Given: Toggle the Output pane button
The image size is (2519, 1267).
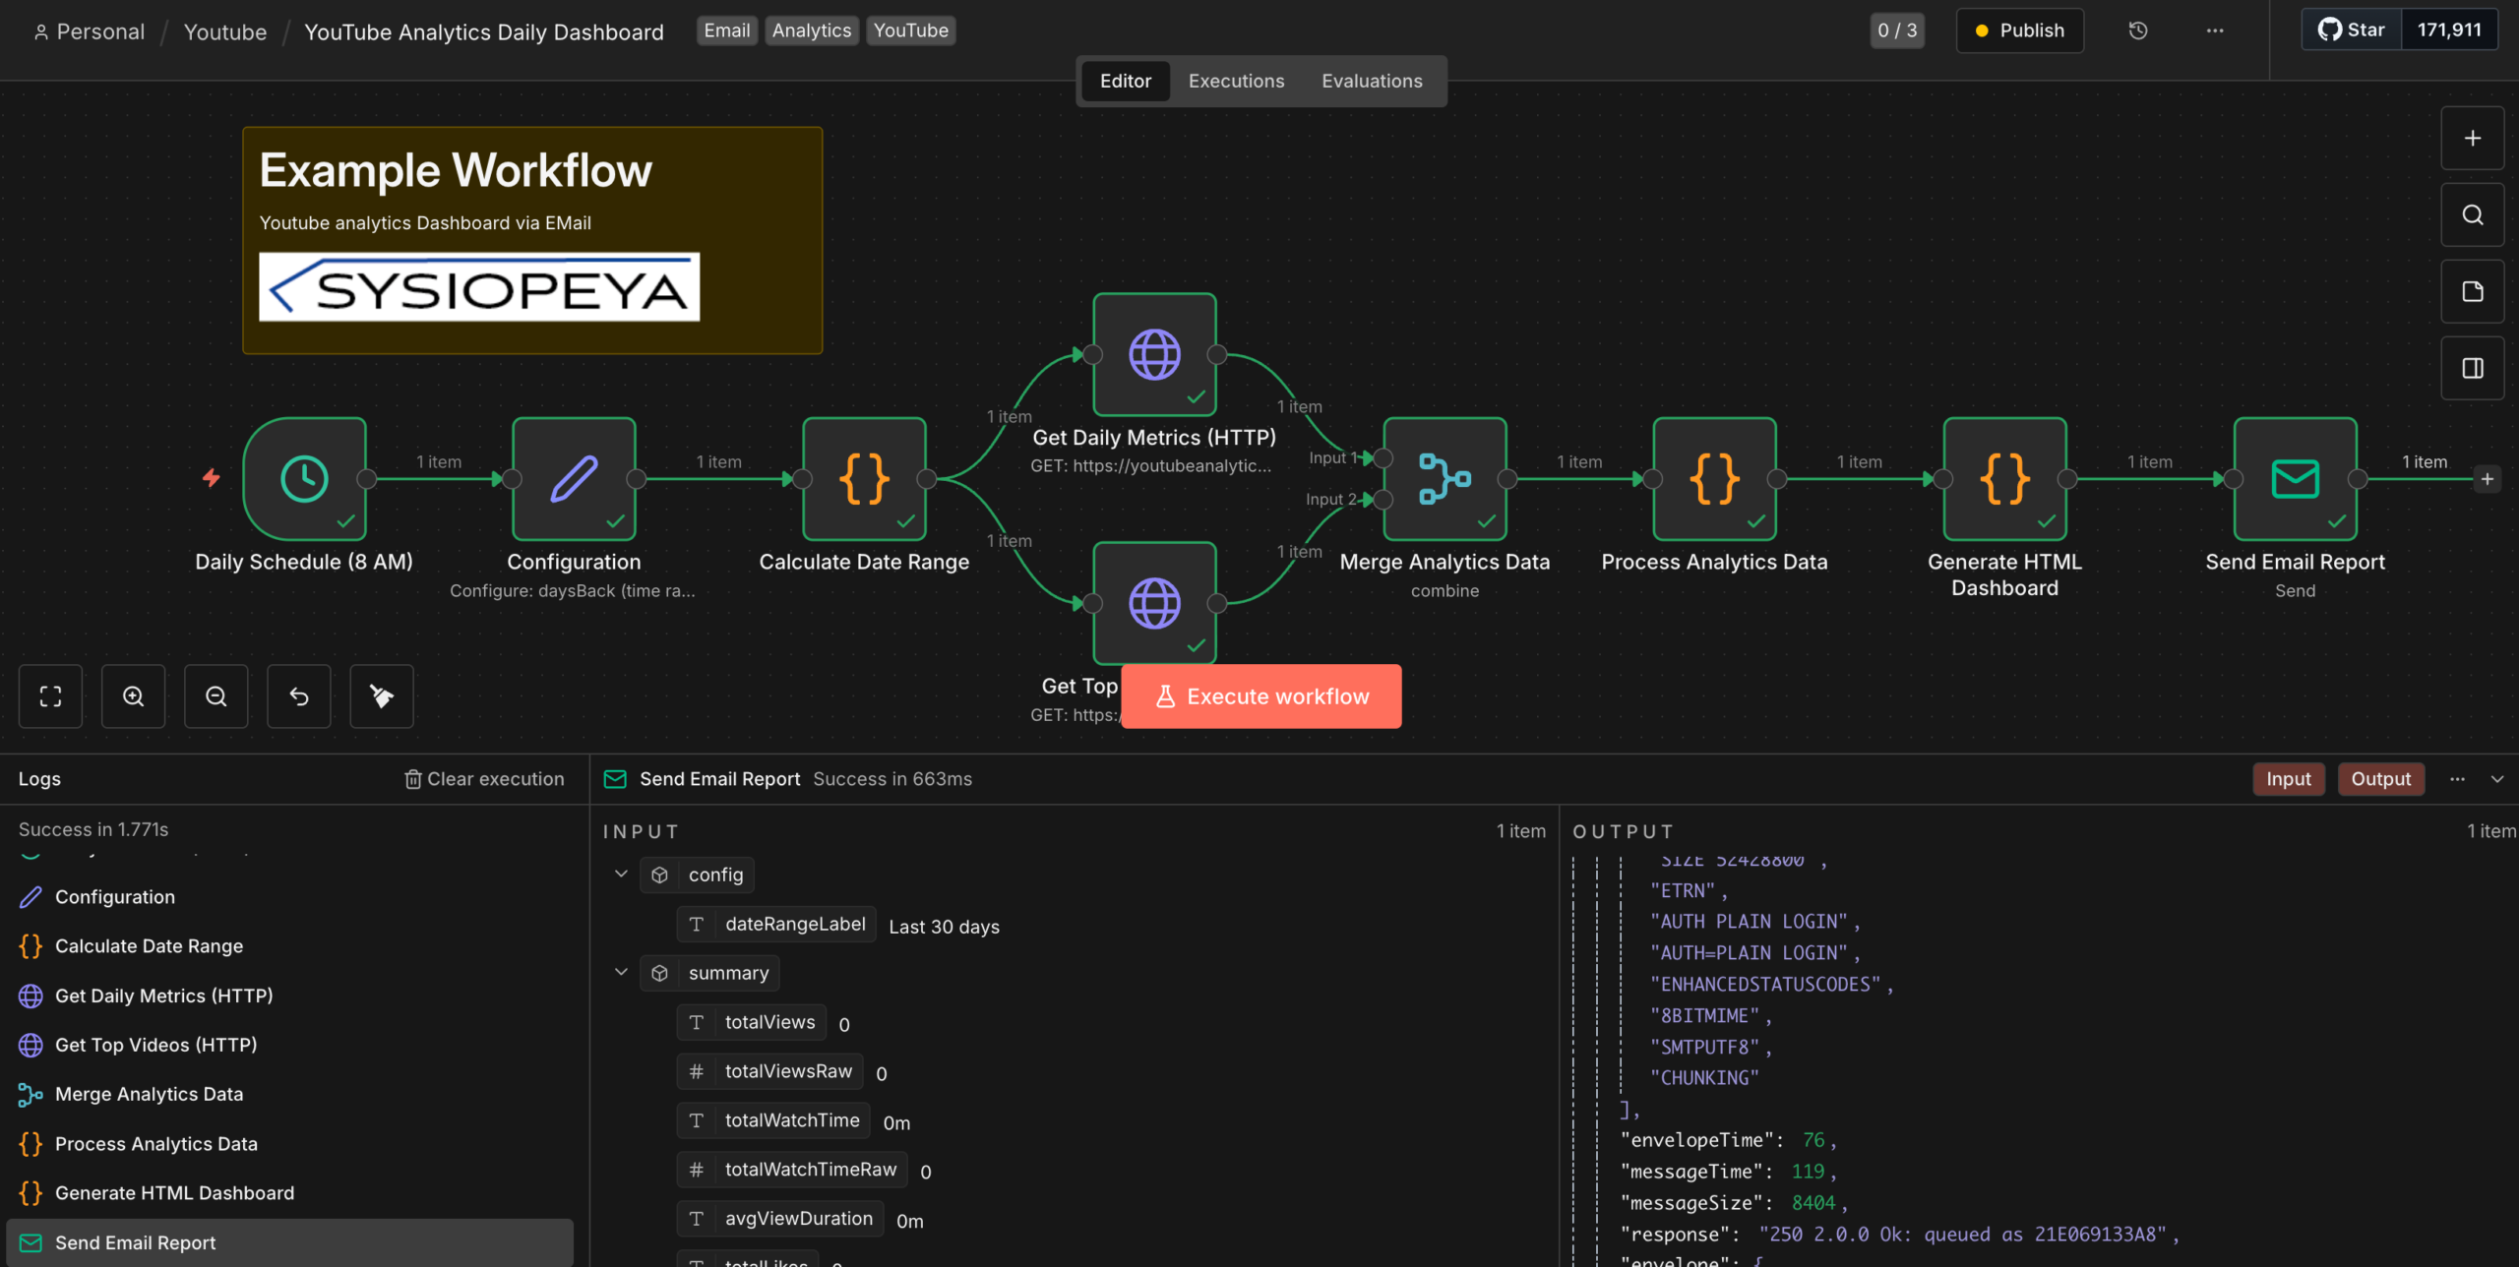Looking at the screenshot, I should pyautogui.click(x=2380, y=779).
